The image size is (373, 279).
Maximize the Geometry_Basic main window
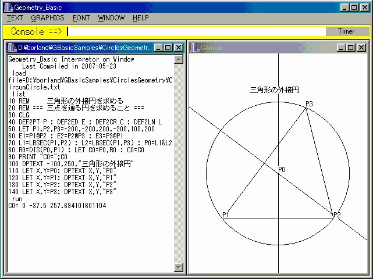tap(354, 8)
